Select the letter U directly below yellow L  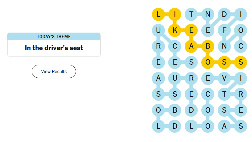coord(158,30)
